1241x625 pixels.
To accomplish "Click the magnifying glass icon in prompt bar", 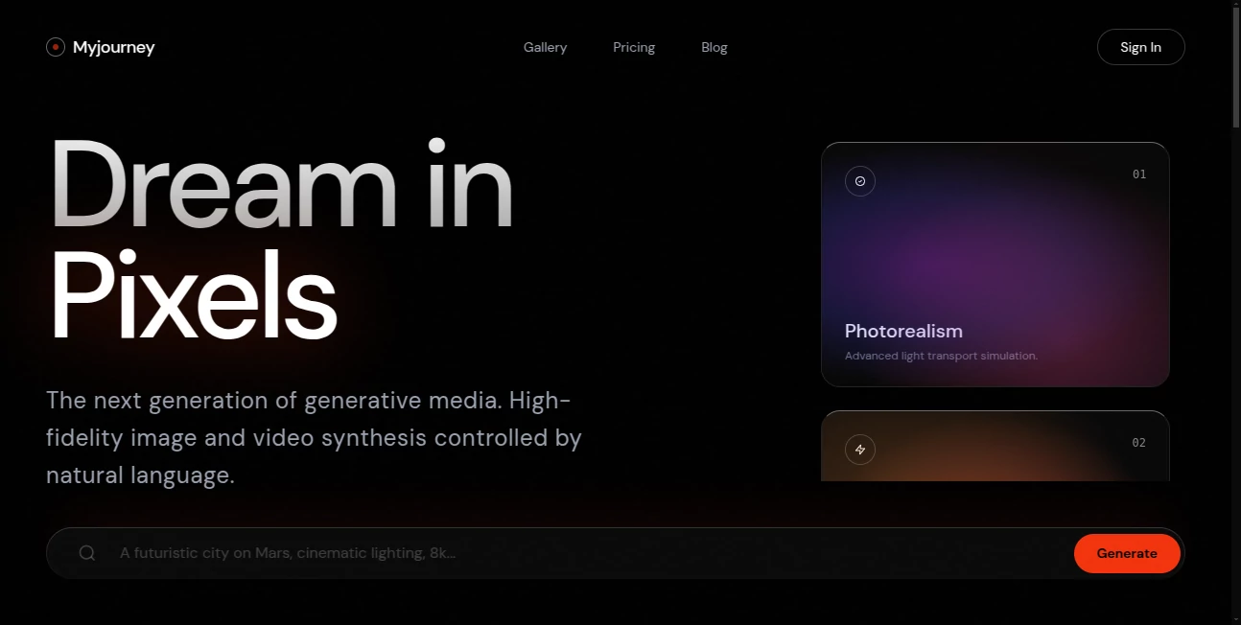I will click(x=87, y=553).
